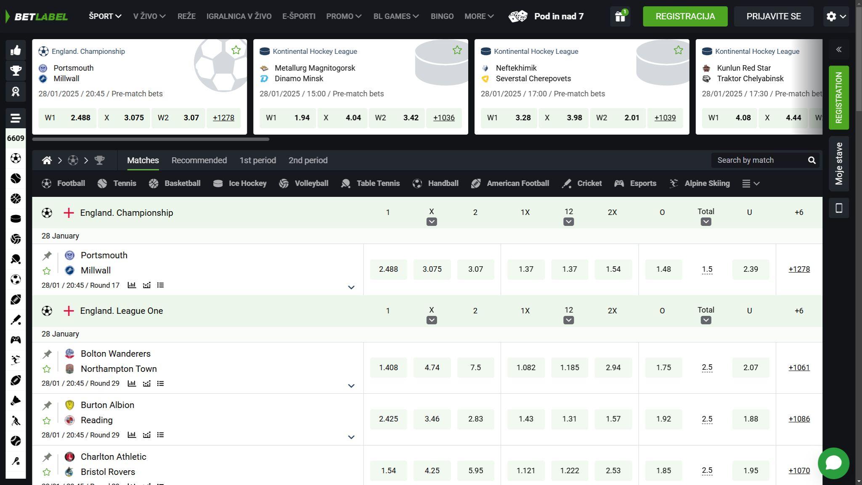Open the hamburger menu icon in sidebar

(16, 118)
